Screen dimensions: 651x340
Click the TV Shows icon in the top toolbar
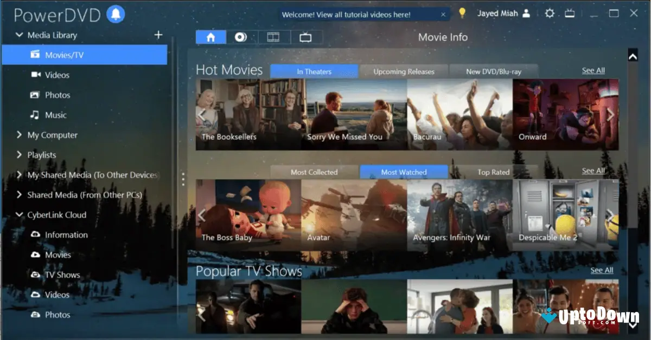tap(306, 37)
